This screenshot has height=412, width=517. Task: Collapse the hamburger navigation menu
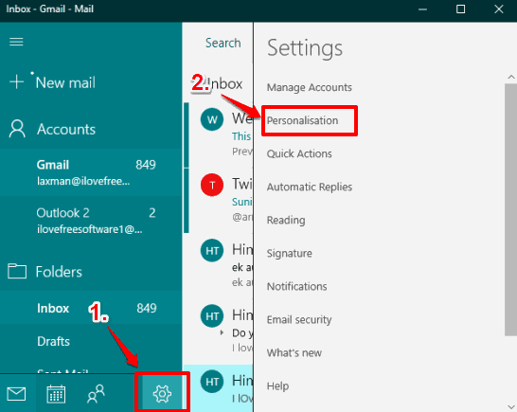[16, 42]
